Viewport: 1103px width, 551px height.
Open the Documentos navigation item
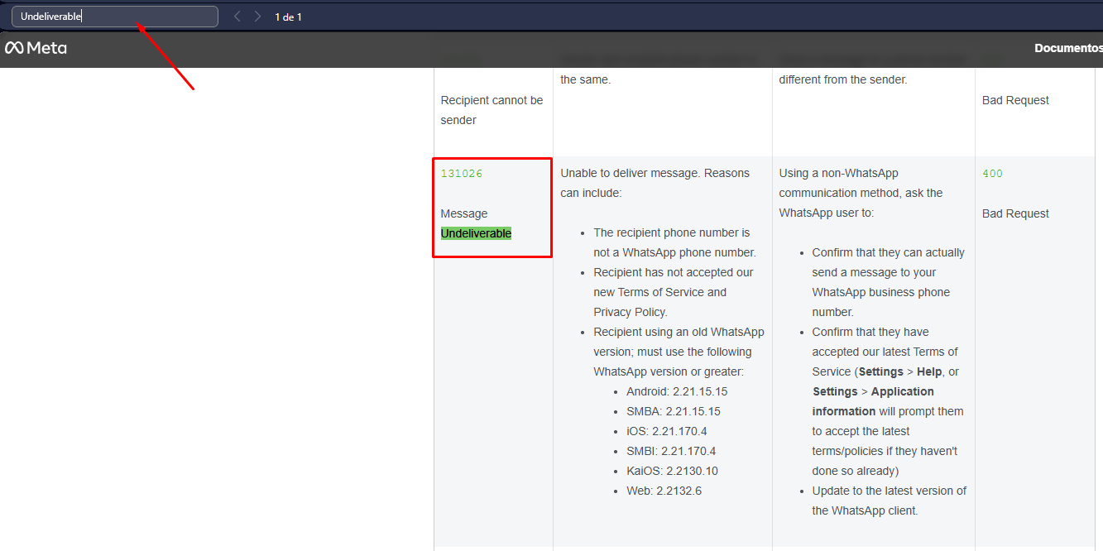click(x=1067, y=48)
